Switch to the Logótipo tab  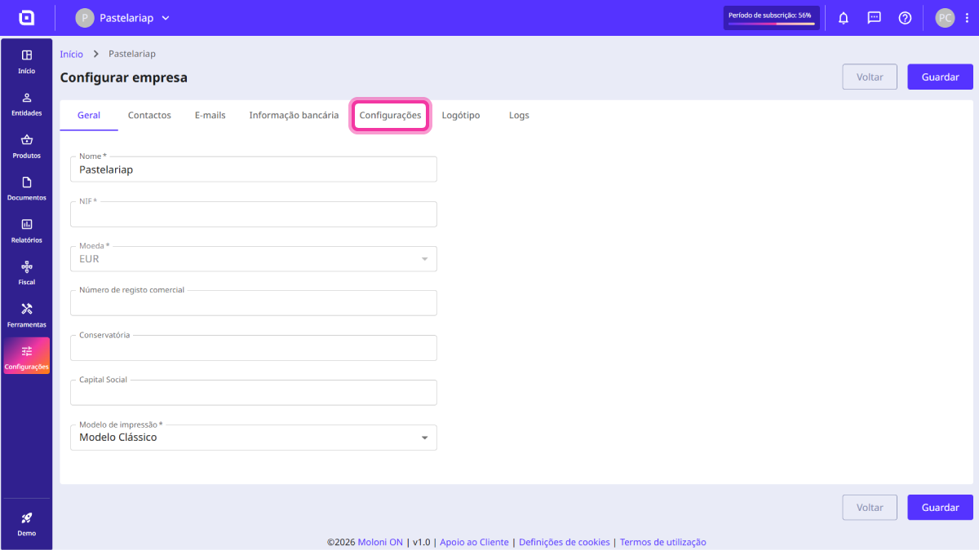(x=461, y=116)
